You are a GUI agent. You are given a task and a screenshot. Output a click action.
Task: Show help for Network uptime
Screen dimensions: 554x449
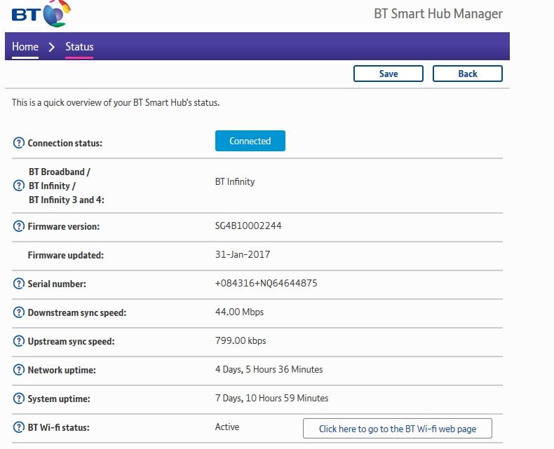(19, 370)
